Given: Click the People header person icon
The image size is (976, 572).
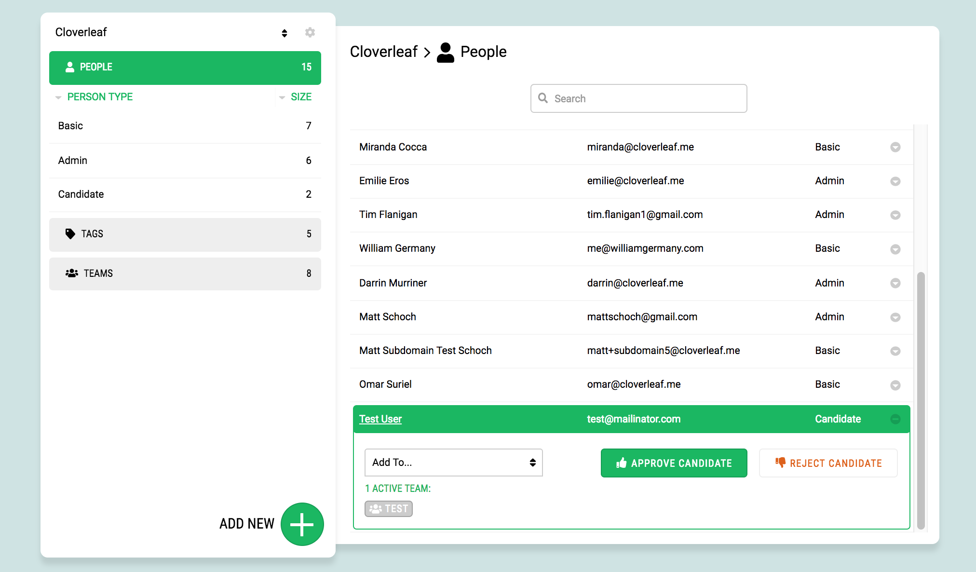Looking at the screenshot, I should 446,53.
